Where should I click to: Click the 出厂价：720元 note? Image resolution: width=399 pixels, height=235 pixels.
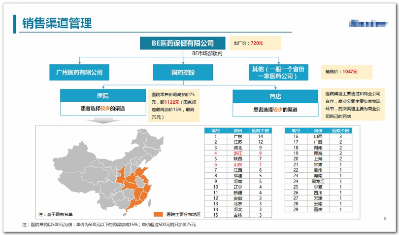[256, 43]
